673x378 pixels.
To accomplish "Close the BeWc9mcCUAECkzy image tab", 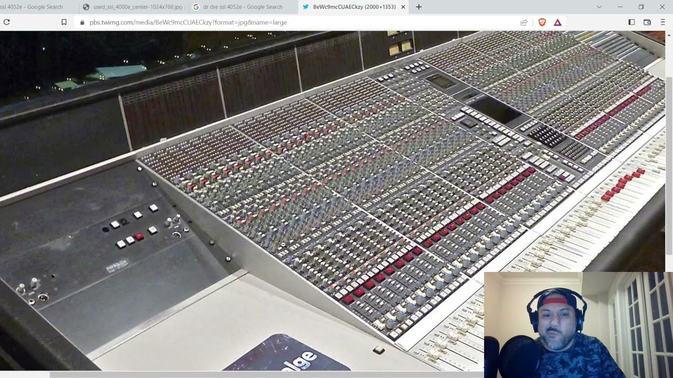I will [403, 7].
